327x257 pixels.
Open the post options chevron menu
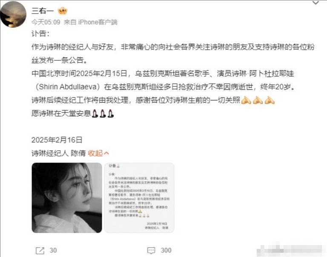pos(316,3)
